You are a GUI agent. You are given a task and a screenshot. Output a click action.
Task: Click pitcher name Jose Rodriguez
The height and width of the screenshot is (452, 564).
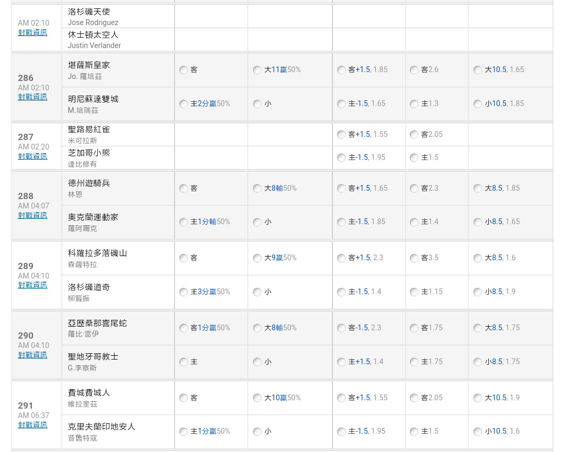pyautogui.click(x=93, y=22)
